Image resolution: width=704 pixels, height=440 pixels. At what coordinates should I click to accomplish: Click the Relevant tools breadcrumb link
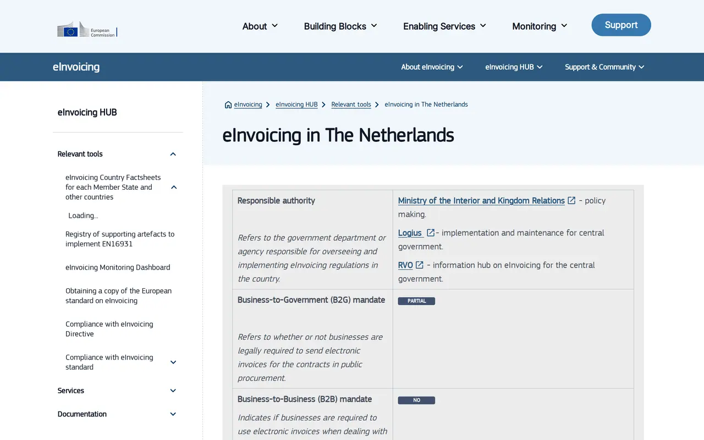(351, 105)
